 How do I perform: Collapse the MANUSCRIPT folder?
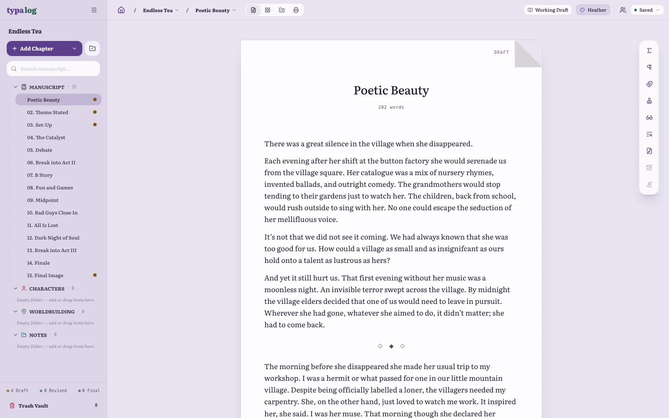pos(15,87)
